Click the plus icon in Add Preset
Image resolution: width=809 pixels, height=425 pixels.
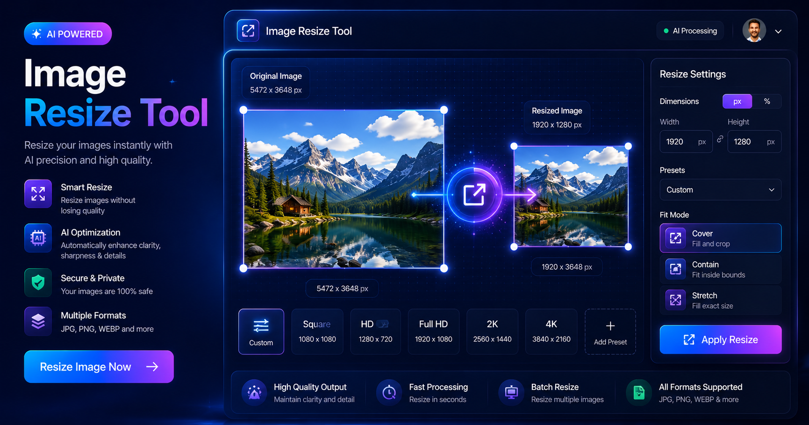pyautogui.click(x=610, y=326)
